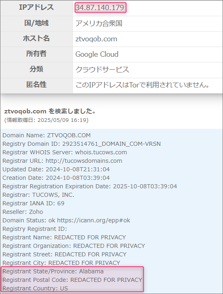This screenshot has width=223, height=294.
Task: Click the アメリカ合衆国 country value
Action: click(x=99, y=23)
